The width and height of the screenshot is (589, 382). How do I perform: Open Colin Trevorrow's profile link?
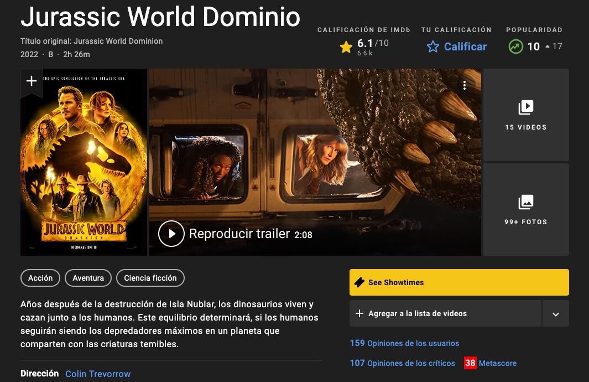click(x=97, y=374)
